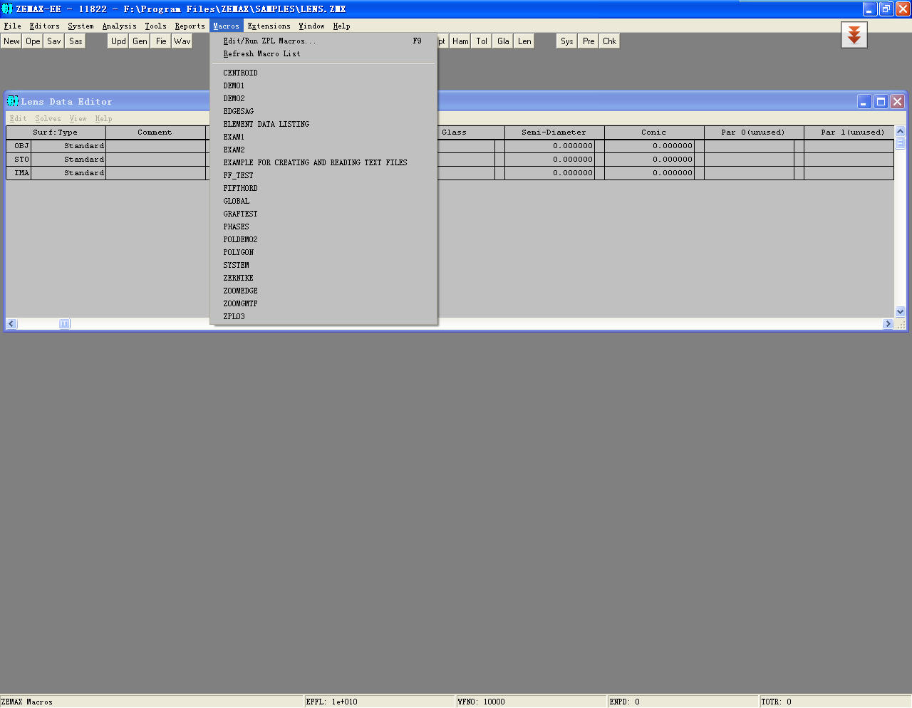Click the ZEMAX application icon in title bar
Screen dimensions: 912x708
7,9
